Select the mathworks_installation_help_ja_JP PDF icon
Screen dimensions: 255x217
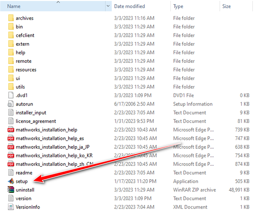(11, 147)
